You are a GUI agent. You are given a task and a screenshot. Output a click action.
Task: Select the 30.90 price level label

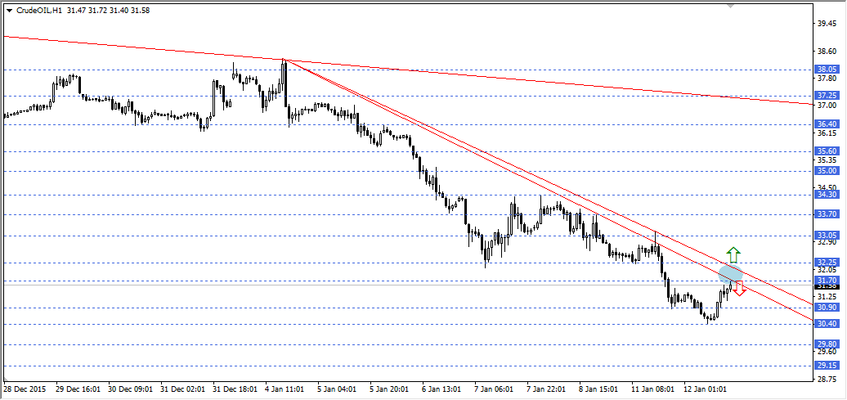pyautogui.click(x=827, y=308)
